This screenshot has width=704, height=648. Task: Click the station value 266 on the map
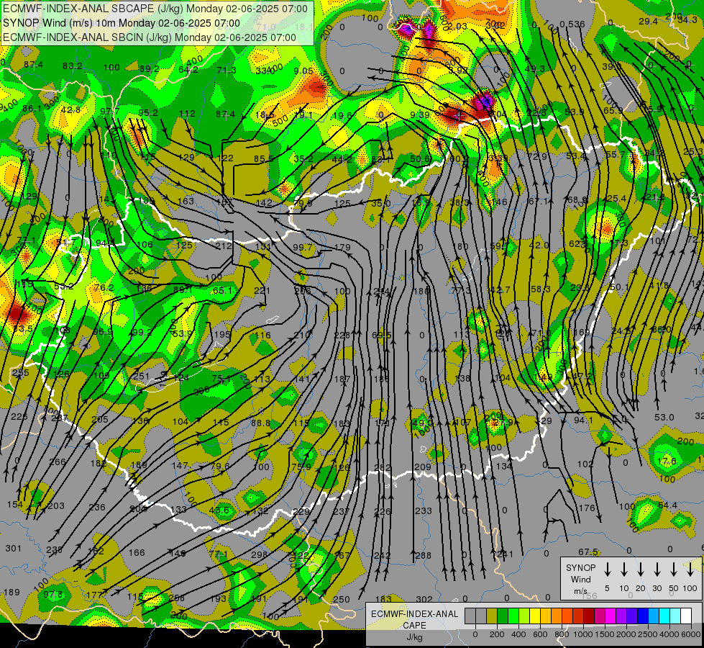[x=58, y=462]
